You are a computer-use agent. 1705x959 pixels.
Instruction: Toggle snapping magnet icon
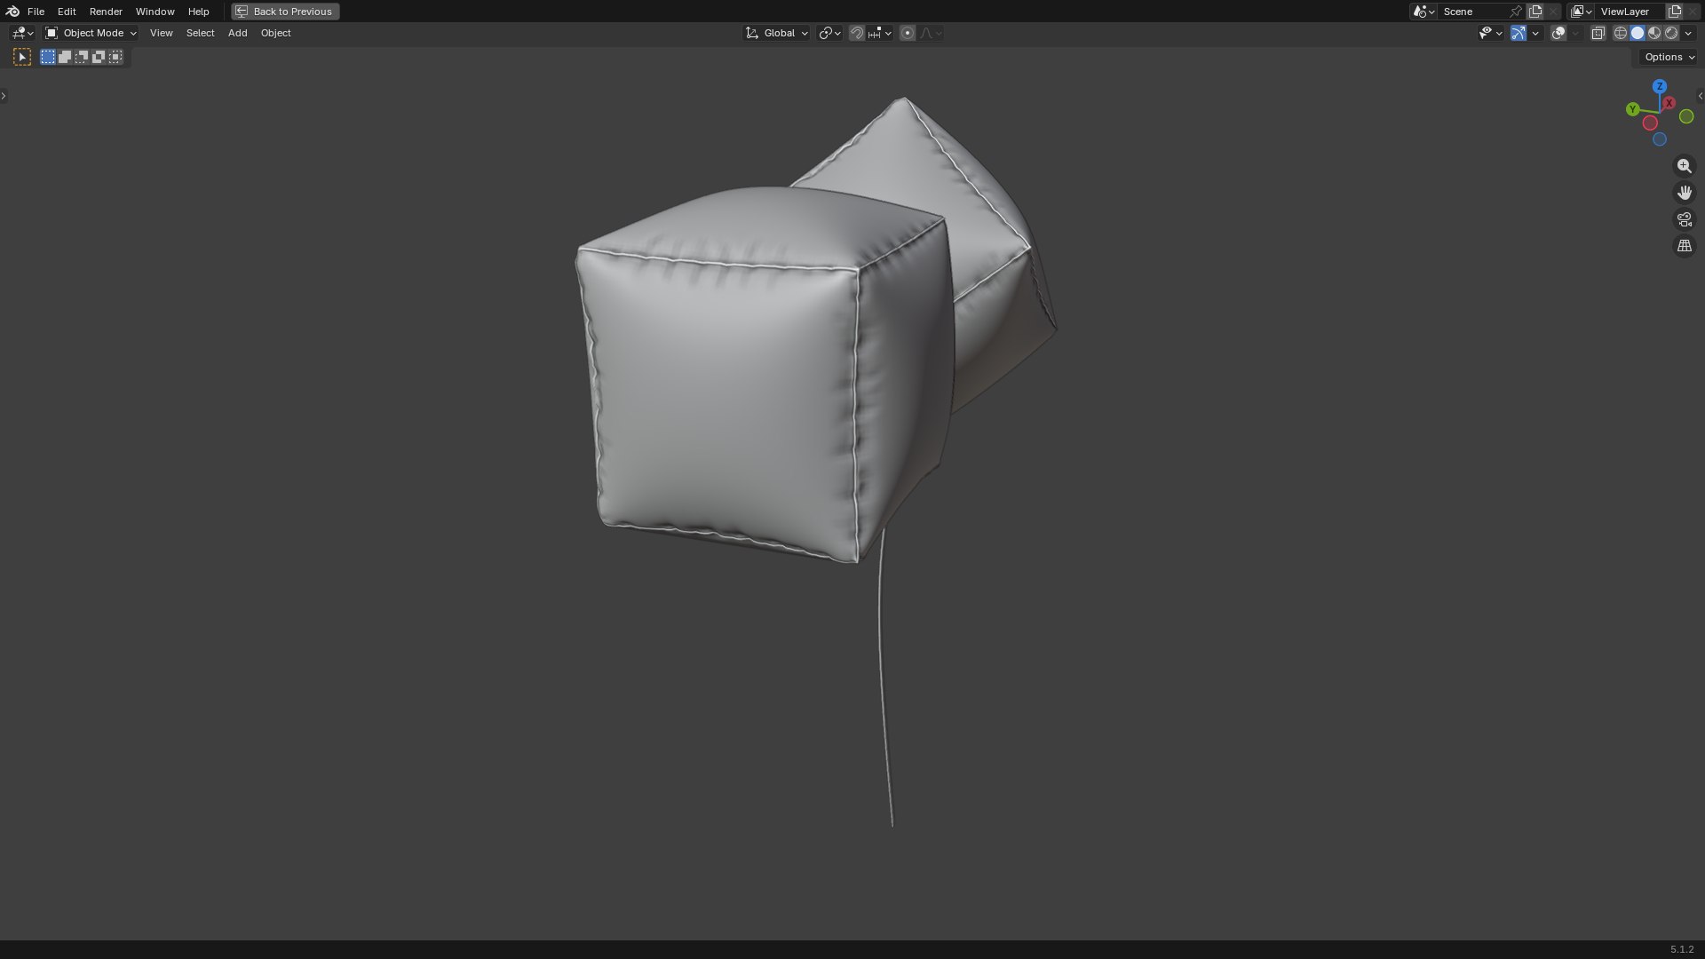[857, 33]
